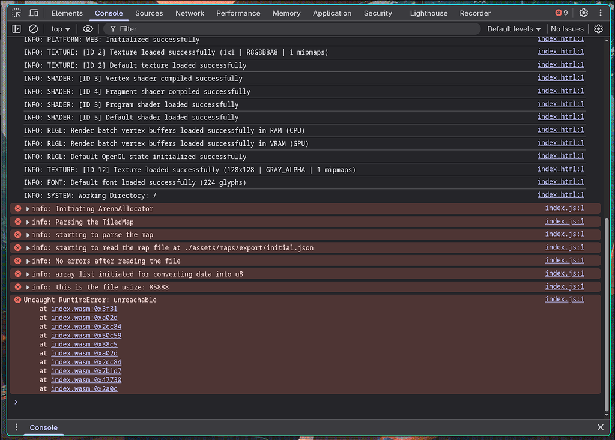Open the drawer three-dot menu near Console
Viewport: 615px width, 440px height.
click(x=15, y=426)
